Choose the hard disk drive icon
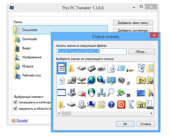 [x=81, y=68]
